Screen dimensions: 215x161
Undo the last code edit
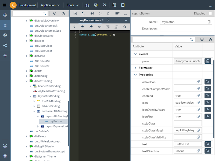pos(83,27)
